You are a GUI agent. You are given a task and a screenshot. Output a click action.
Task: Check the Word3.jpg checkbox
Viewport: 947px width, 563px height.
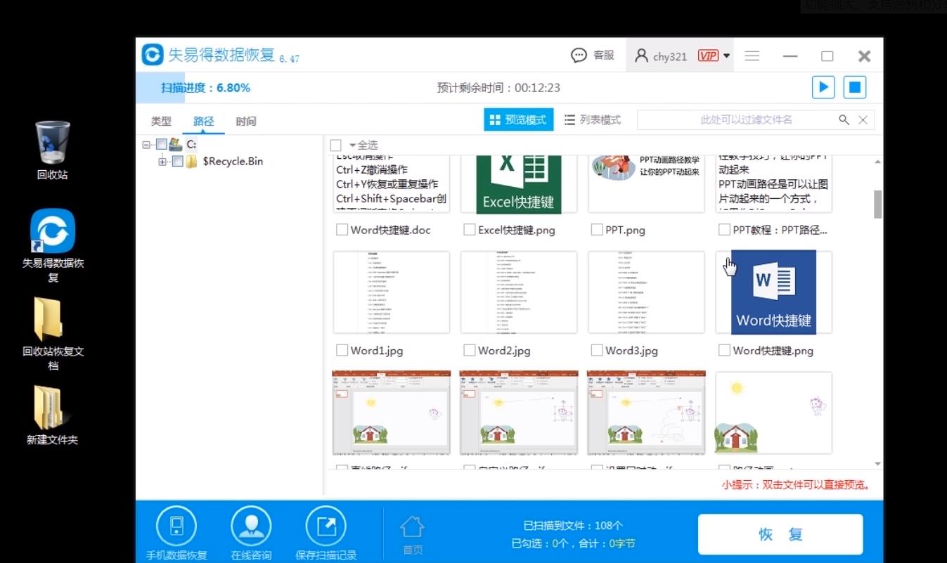597,350
